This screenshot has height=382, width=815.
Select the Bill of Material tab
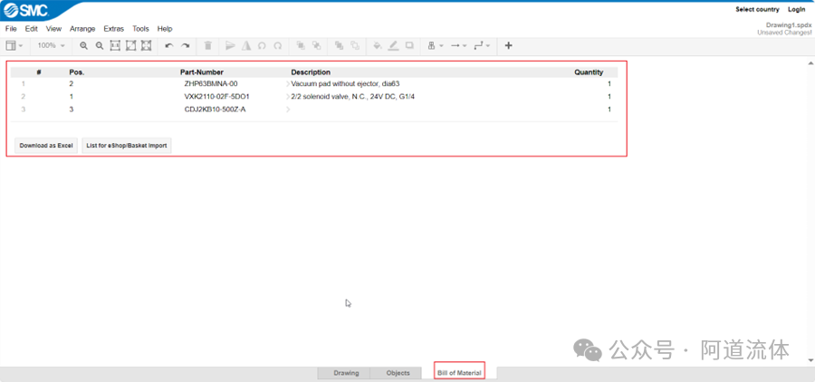[459, 373]
